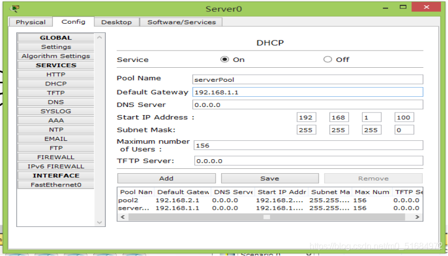Click Subnet Mask second octet field
448x256 pixels.
pos(339,130)
